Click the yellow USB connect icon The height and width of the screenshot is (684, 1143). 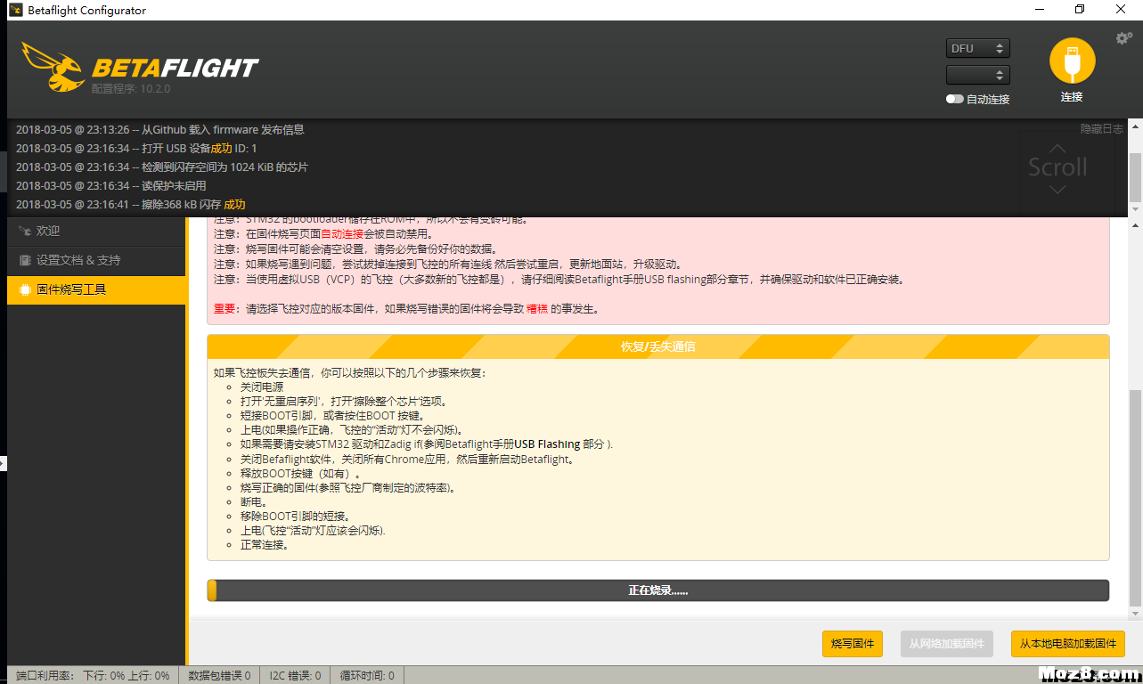click(x=1072, y=61)
